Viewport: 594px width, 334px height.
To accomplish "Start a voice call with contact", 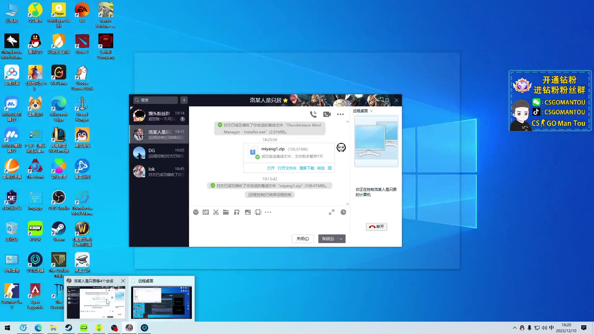I will point(313,114).
